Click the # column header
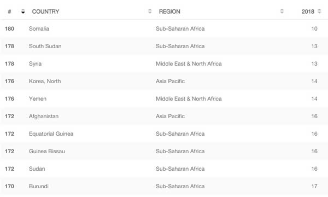The image size is (328, 197). [x=9, y=11]
